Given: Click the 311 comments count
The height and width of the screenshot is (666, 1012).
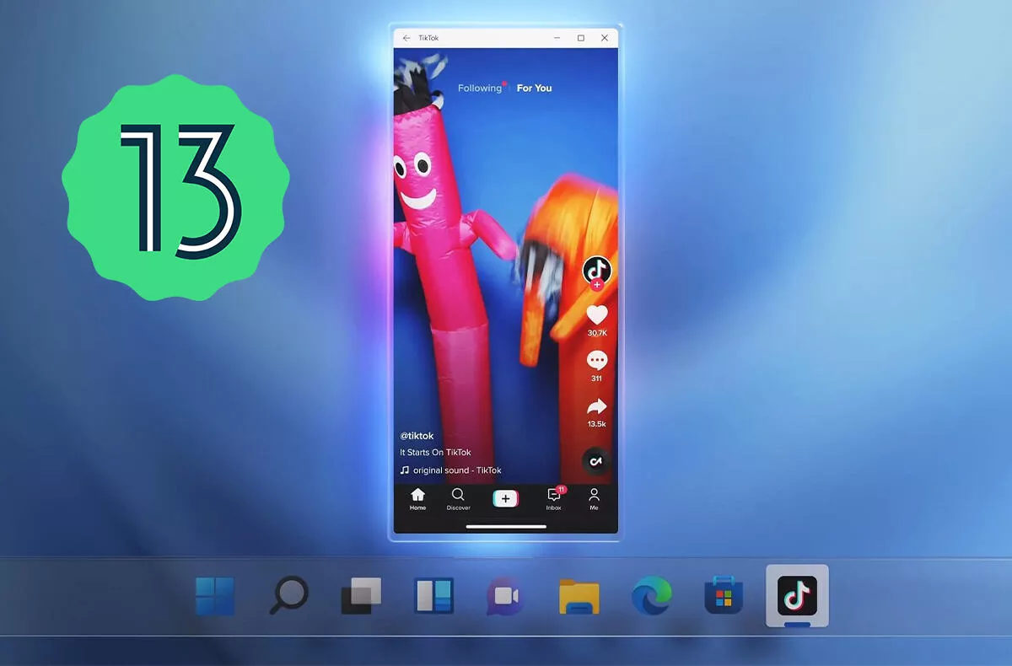Looking at the screenshot, I should 597,379.
